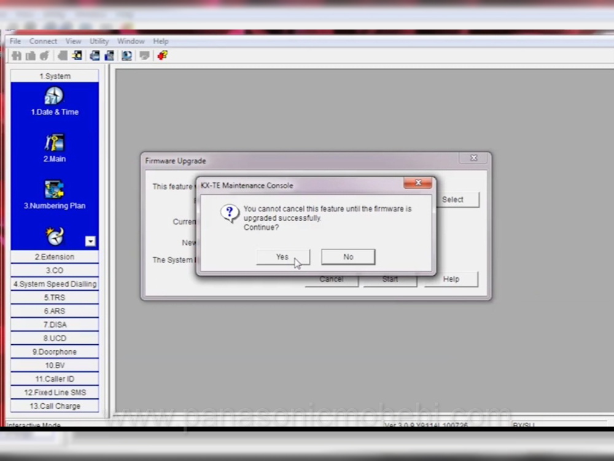Image resolution: width=614 pixels, height=461 pixels.
Task: Select the sun-and-moon clock icon in System panel
Action: [54, 236]
